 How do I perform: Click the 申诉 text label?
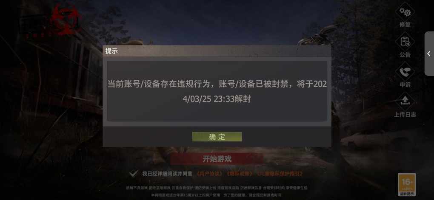pyautogui.click(x=405, y=85)
